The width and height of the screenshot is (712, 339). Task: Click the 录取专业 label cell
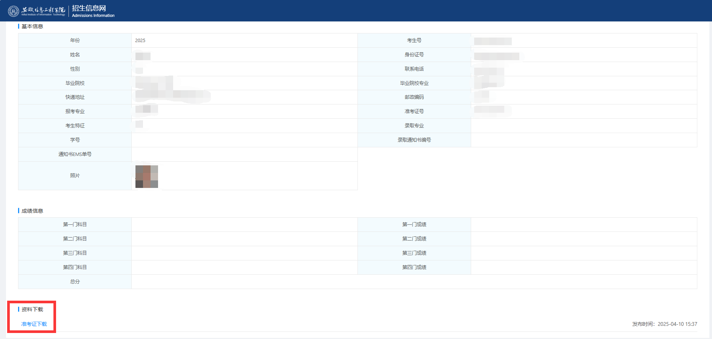pyautogui.click(x=414, y=126)
